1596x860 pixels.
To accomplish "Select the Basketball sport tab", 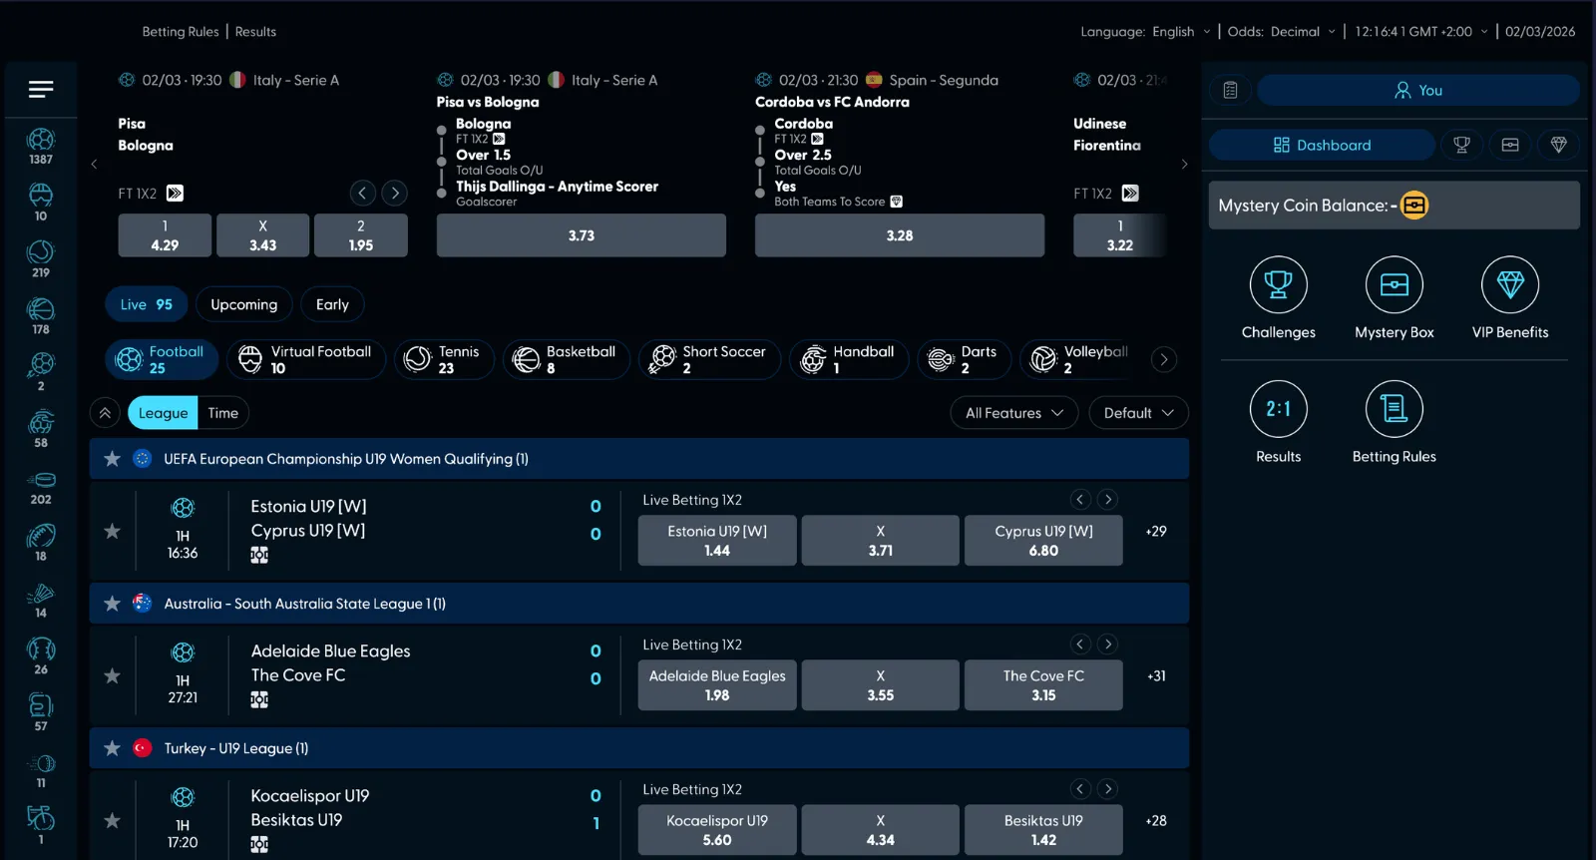I will (566, 359).
